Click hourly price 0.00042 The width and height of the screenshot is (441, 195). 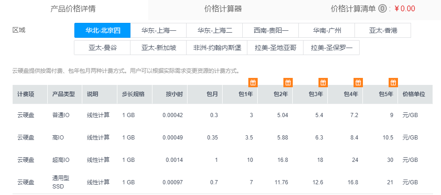coord(173,115)
